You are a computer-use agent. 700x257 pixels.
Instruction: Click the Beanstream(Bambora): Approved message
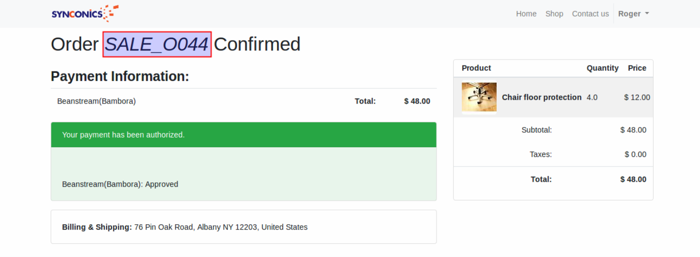120,184
